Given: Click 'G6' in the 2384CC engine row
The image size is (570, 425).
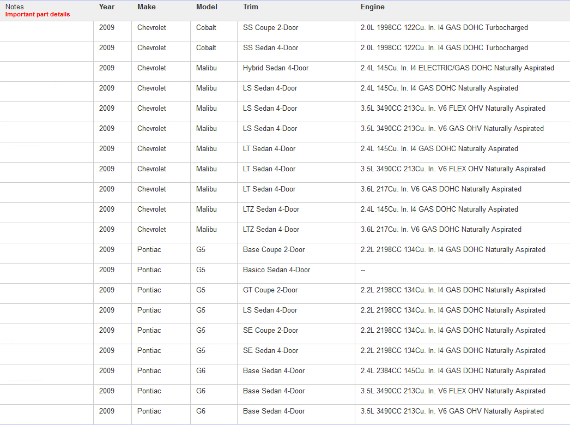Looking at the screenshot, I should click(x=201, y=371).
